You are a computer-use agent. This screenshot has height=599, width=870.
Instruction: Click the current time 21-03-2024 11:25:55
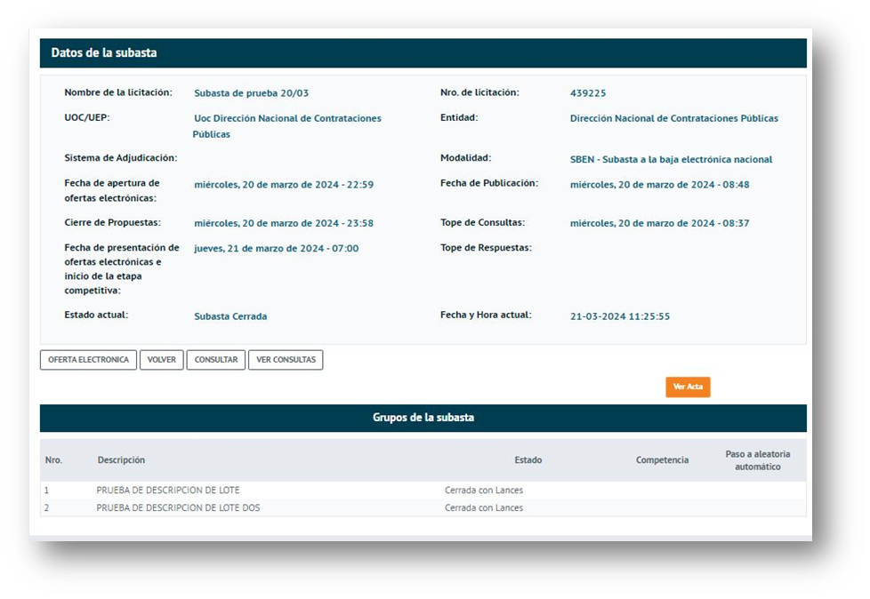620,316
